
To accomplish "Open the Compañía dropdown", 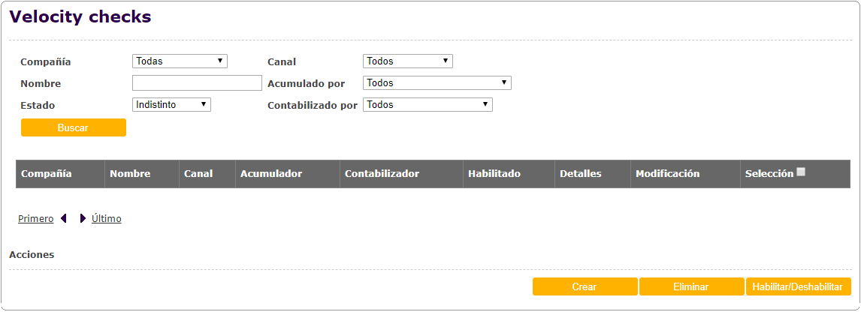I will pyautogui.click(x=180, y=61).
